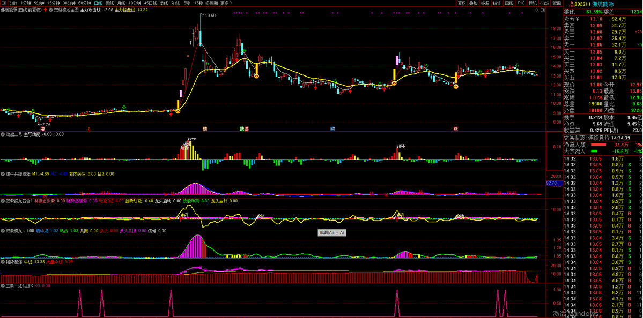Click the screenshot tooltip 截图(Alt + A)

point(332,232)
